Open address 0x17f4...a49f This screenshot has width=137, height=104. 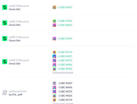[x=16, y=94]
